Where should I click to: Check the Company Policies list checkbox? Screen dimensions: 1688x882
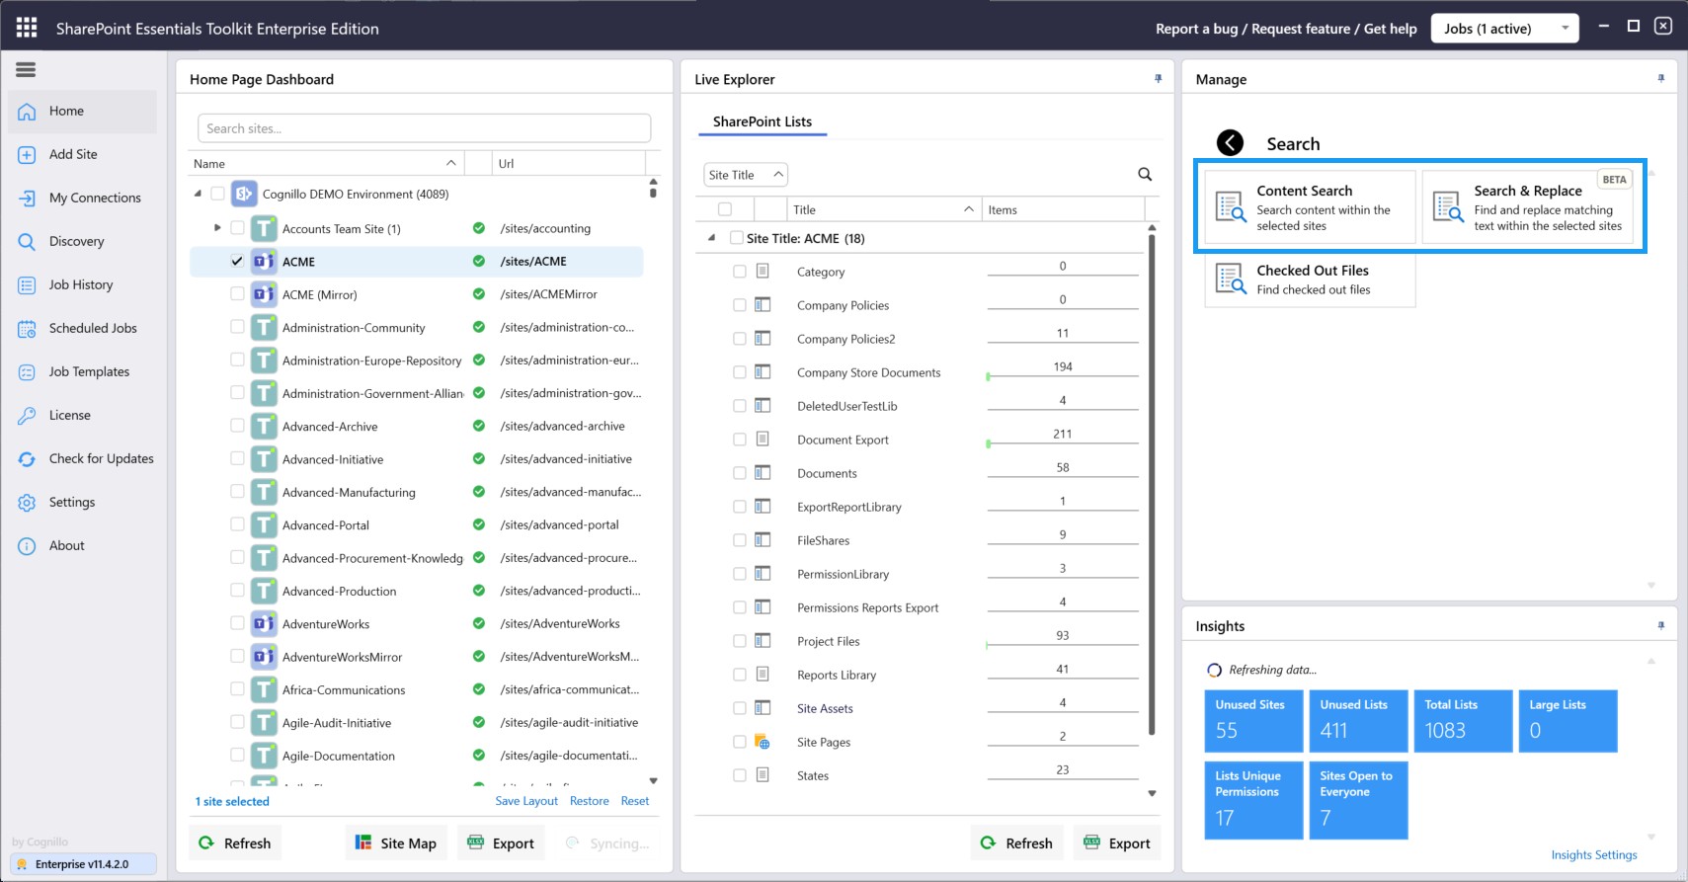[739, 305]
